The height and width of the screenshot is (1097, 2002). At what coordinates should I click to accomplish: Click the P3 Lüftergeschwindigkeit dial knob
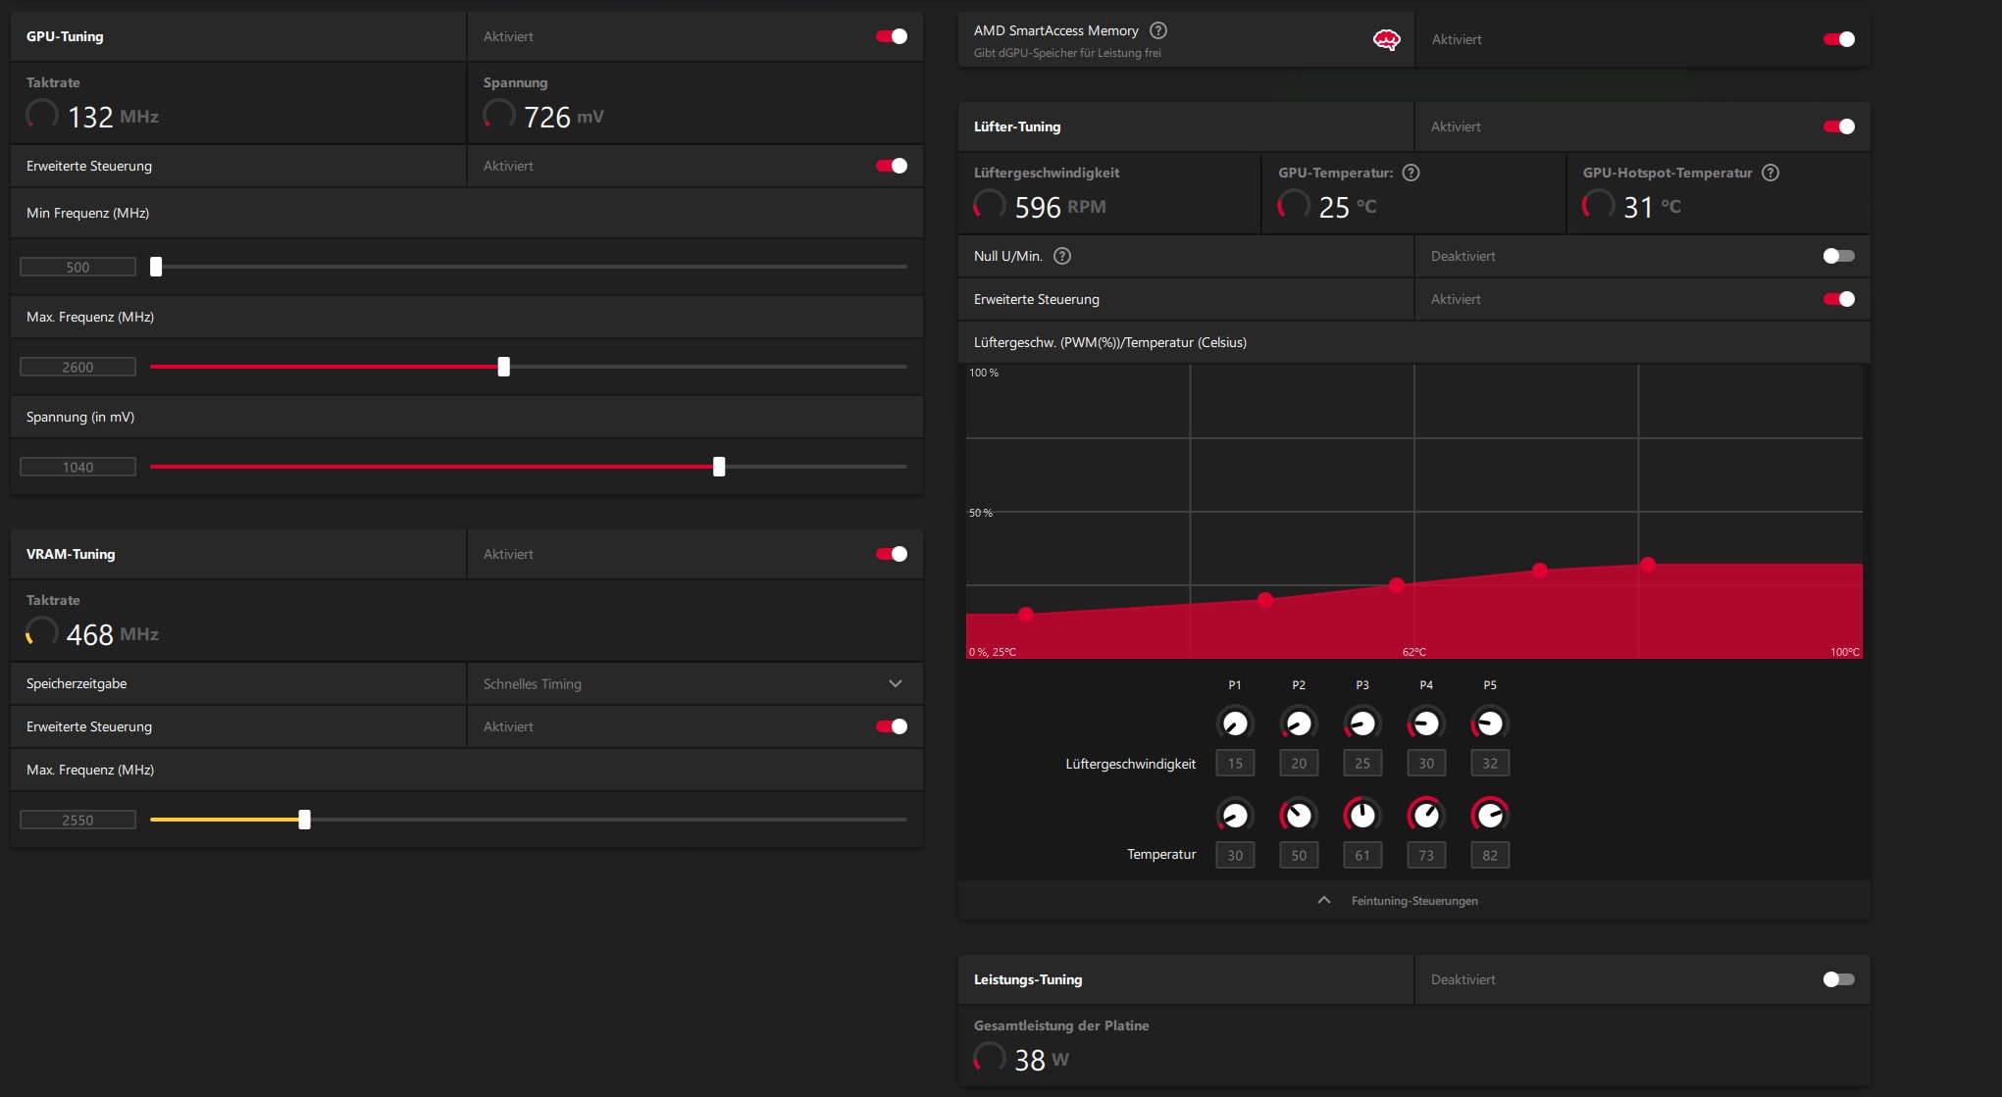(1362, 723)
